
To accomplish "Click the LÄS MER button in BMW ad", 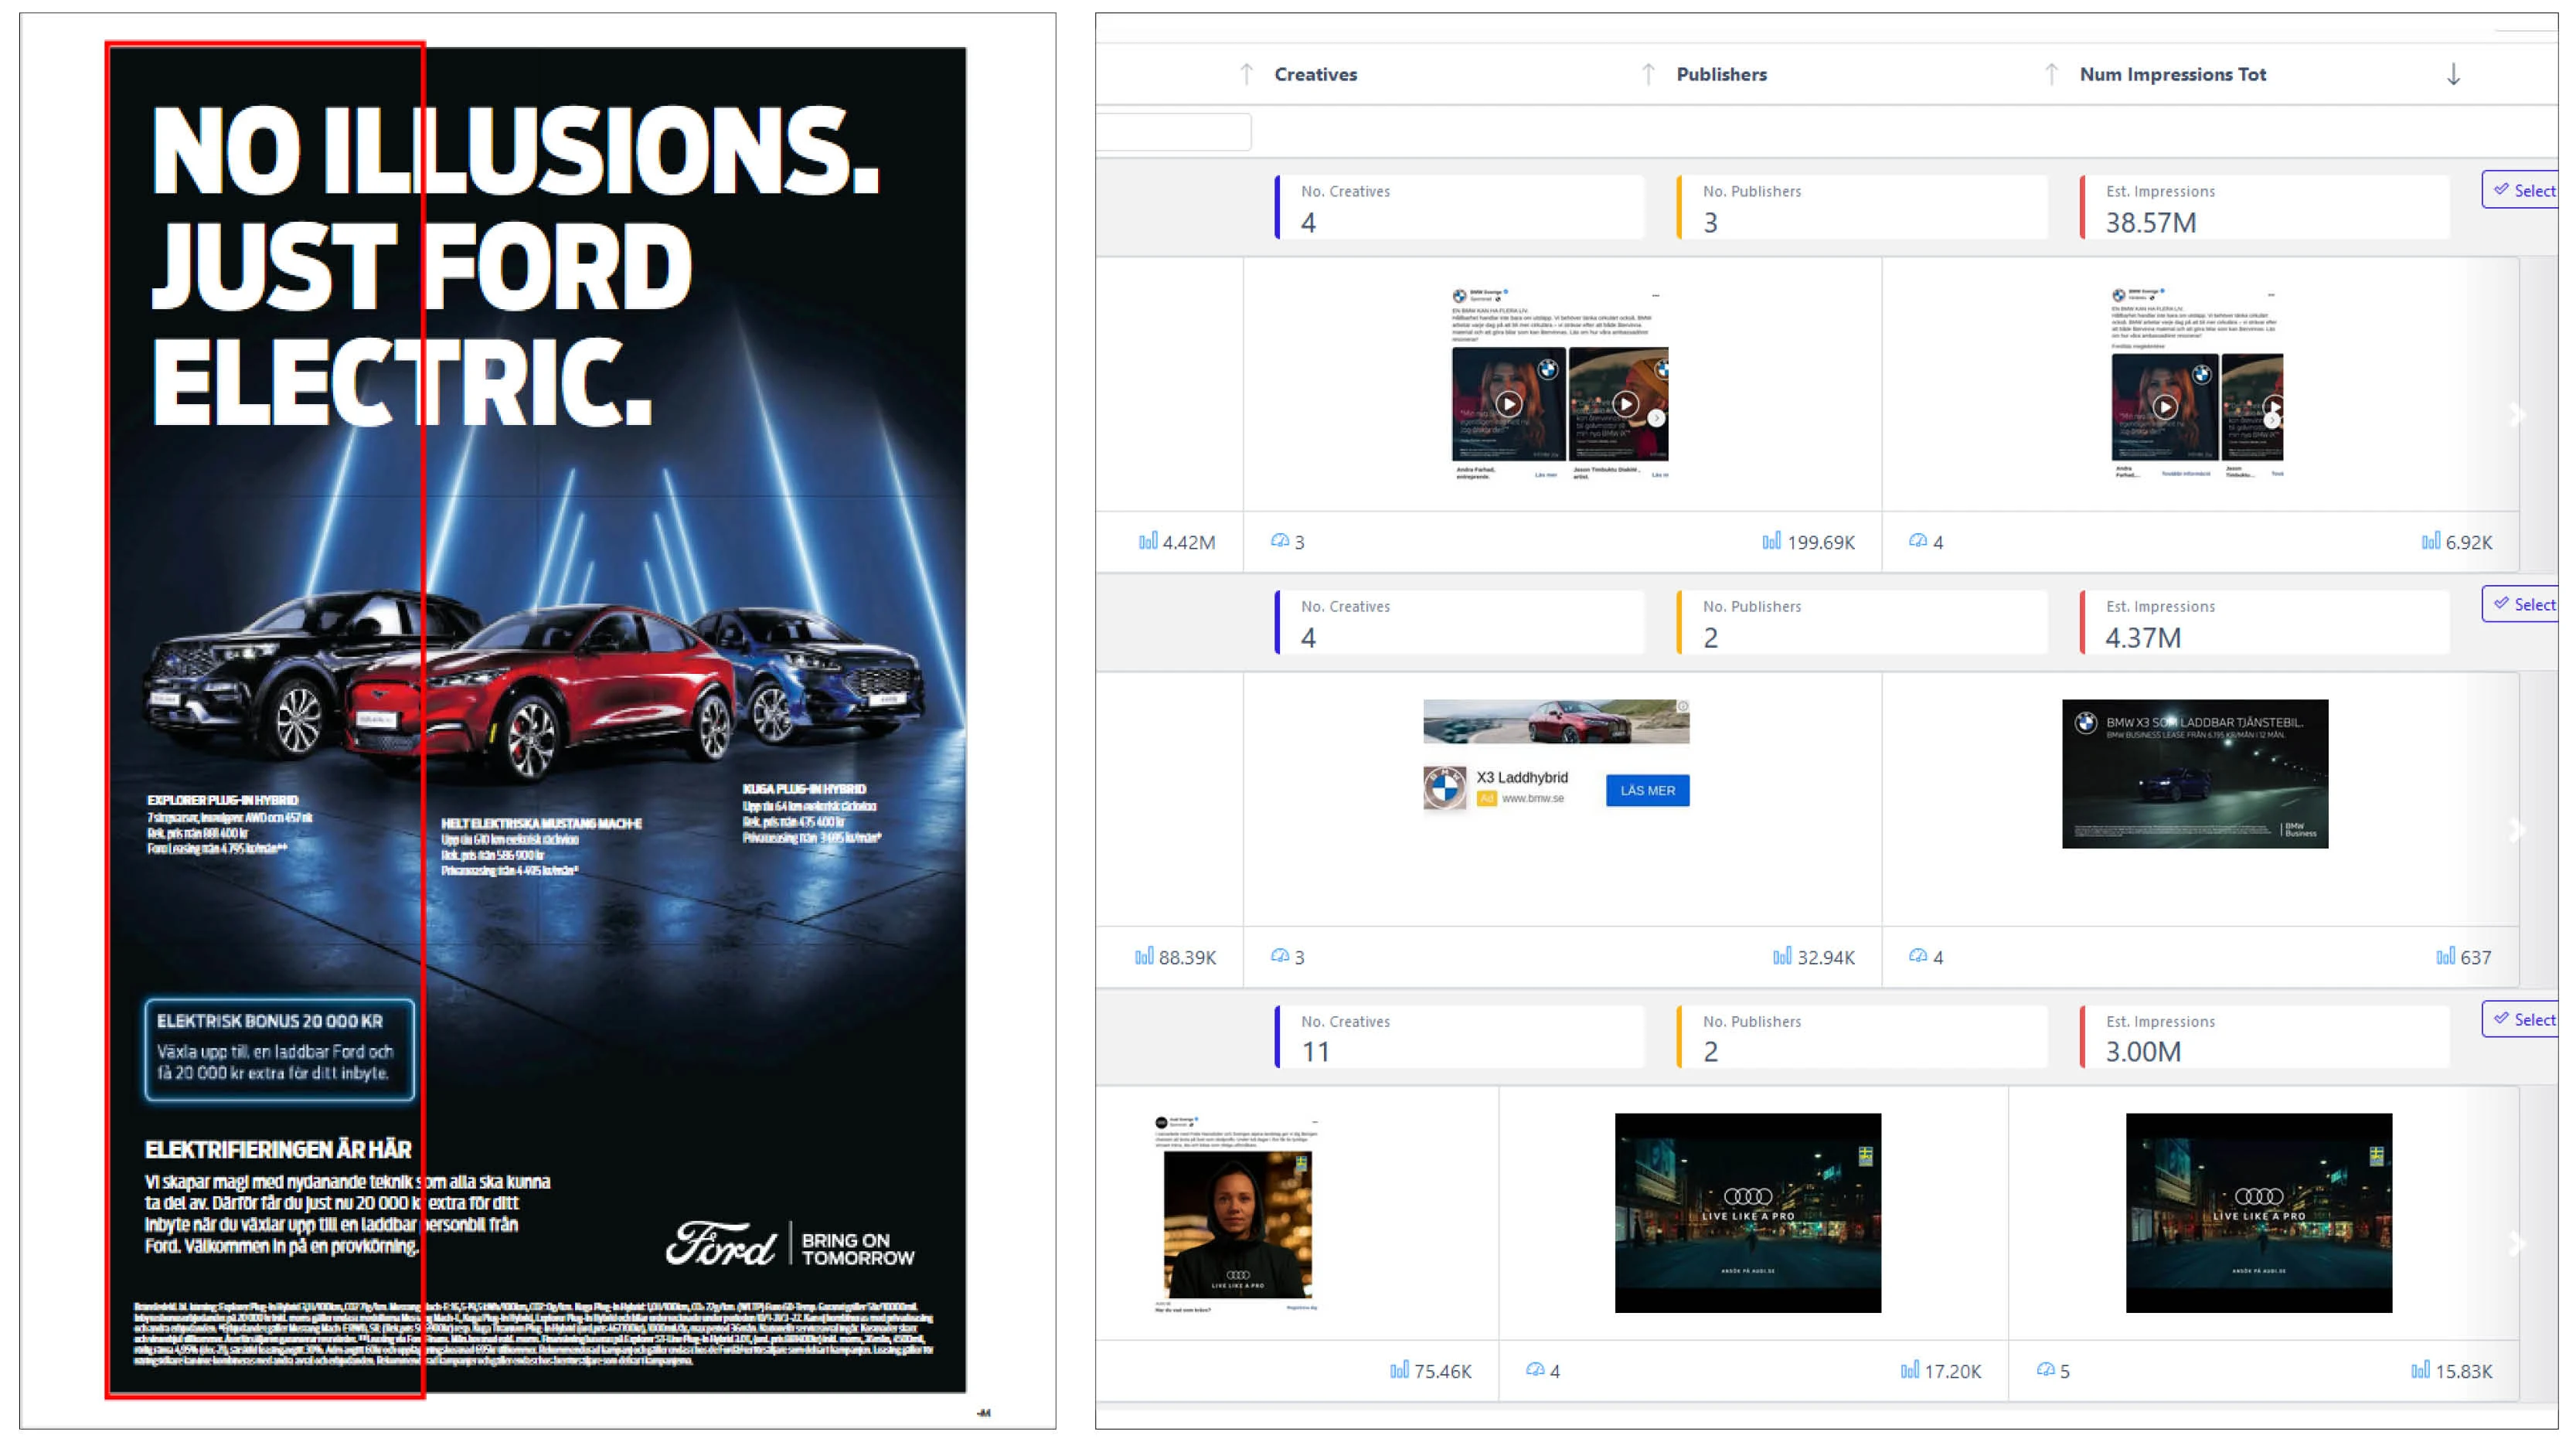I will pos(1647,790).
